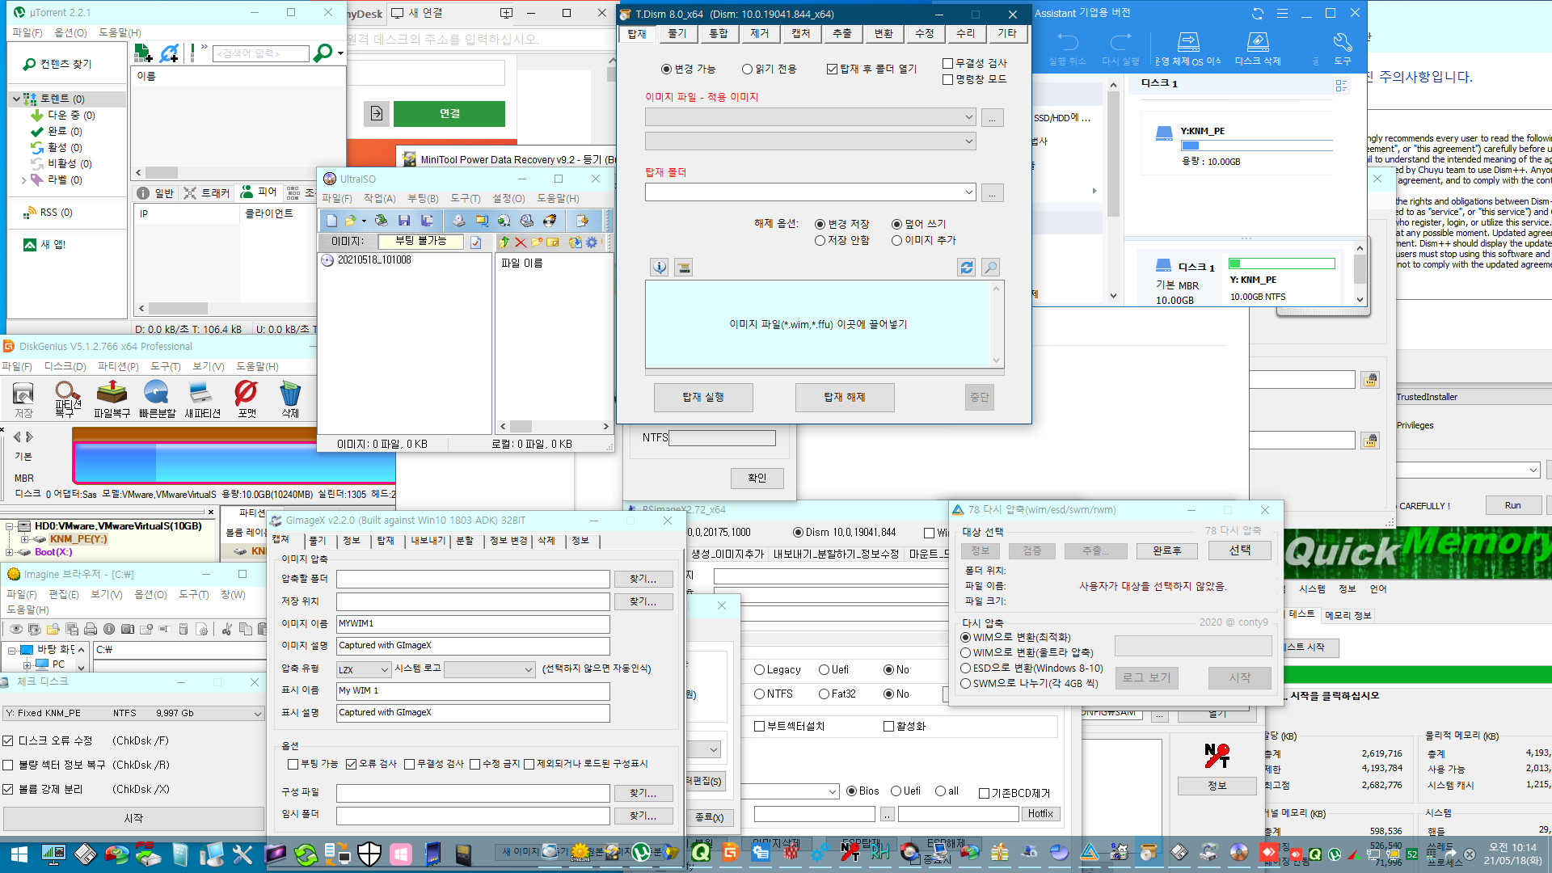Click the refresh arrows icon in T.Dism
Viewport: 1552px width, 873px height.
(966, 268)
